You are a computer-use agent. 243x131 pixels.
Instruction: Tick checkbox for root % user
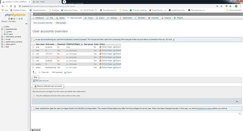[x=33, y=50]
